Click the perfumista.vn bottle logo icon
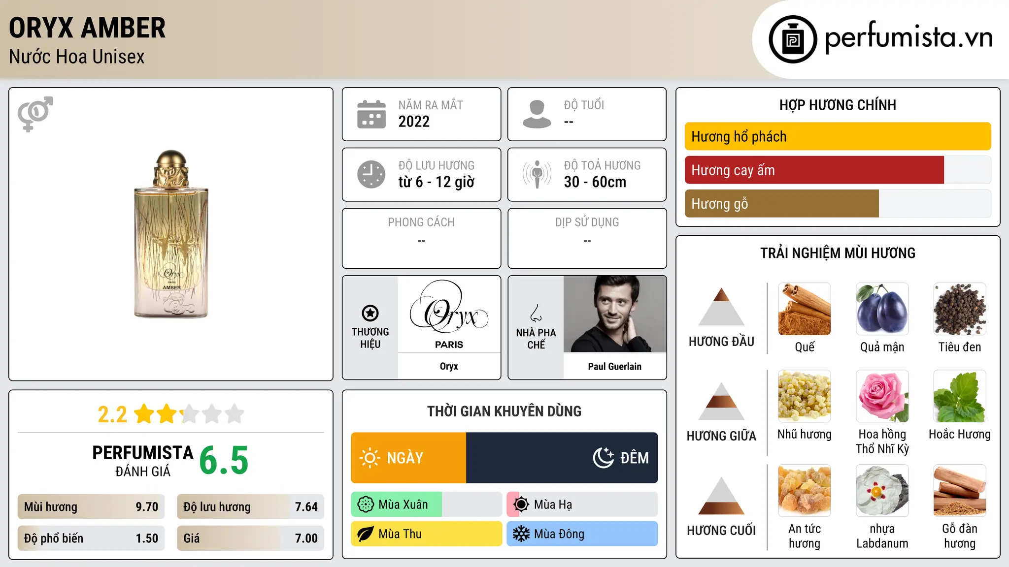 coord(793,39)
